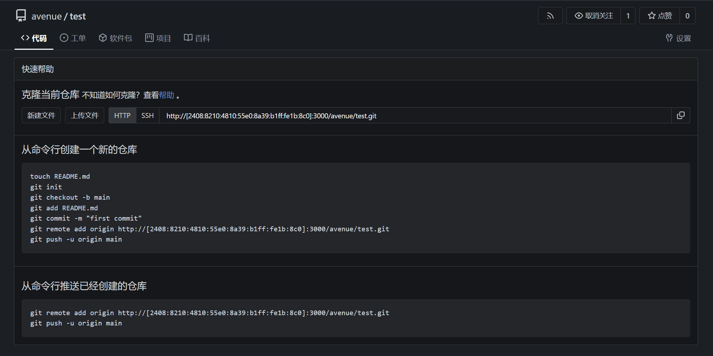713x356 pixels.
Task: Open the 帮助 help link
Action: [167, 95]
